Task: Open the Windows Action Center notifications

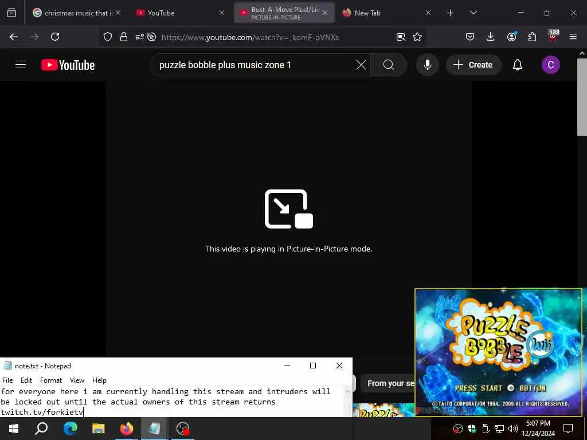Action: 568,429
